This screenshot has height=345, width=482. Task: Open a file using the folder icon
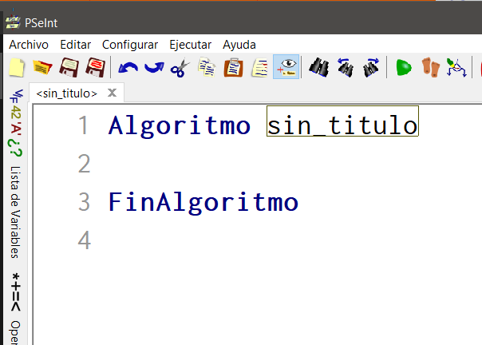click(x=42, y=67)
